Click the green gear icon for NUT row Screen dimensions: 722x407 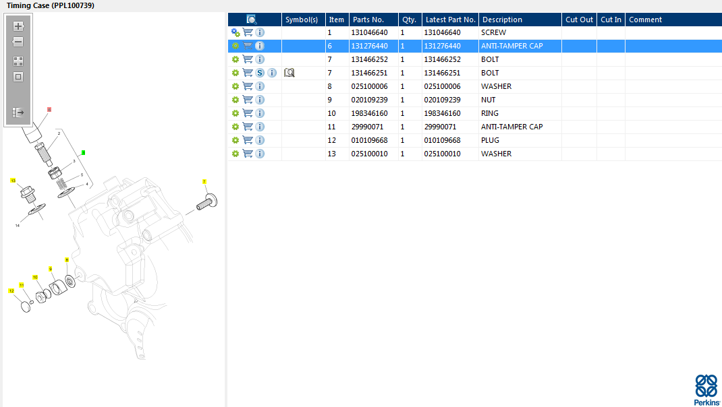(x=235, y=100)
